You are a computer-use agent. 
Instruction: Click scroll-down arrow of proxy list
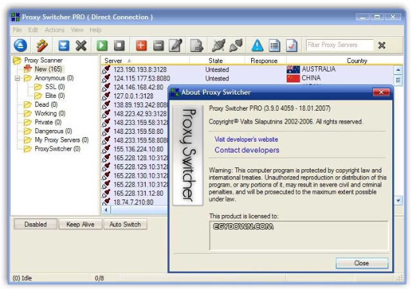pyautogui.click(x=398, y=201)
